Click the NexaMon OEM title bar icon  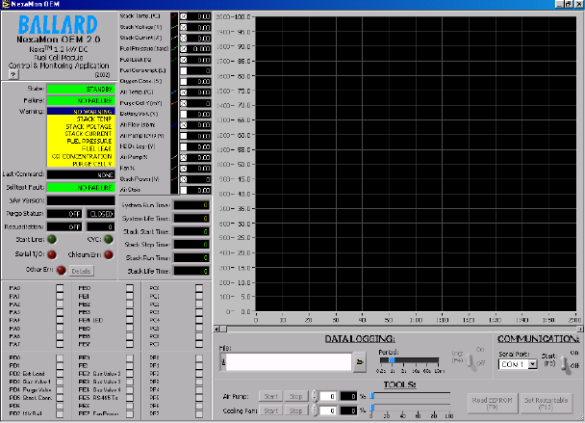[x=5, y=4]
